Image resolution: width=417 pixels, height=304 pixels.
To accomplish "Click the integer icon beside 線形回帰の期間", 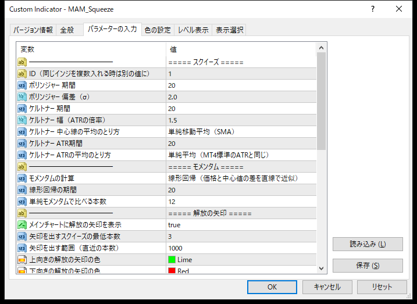I will (22, 190).
